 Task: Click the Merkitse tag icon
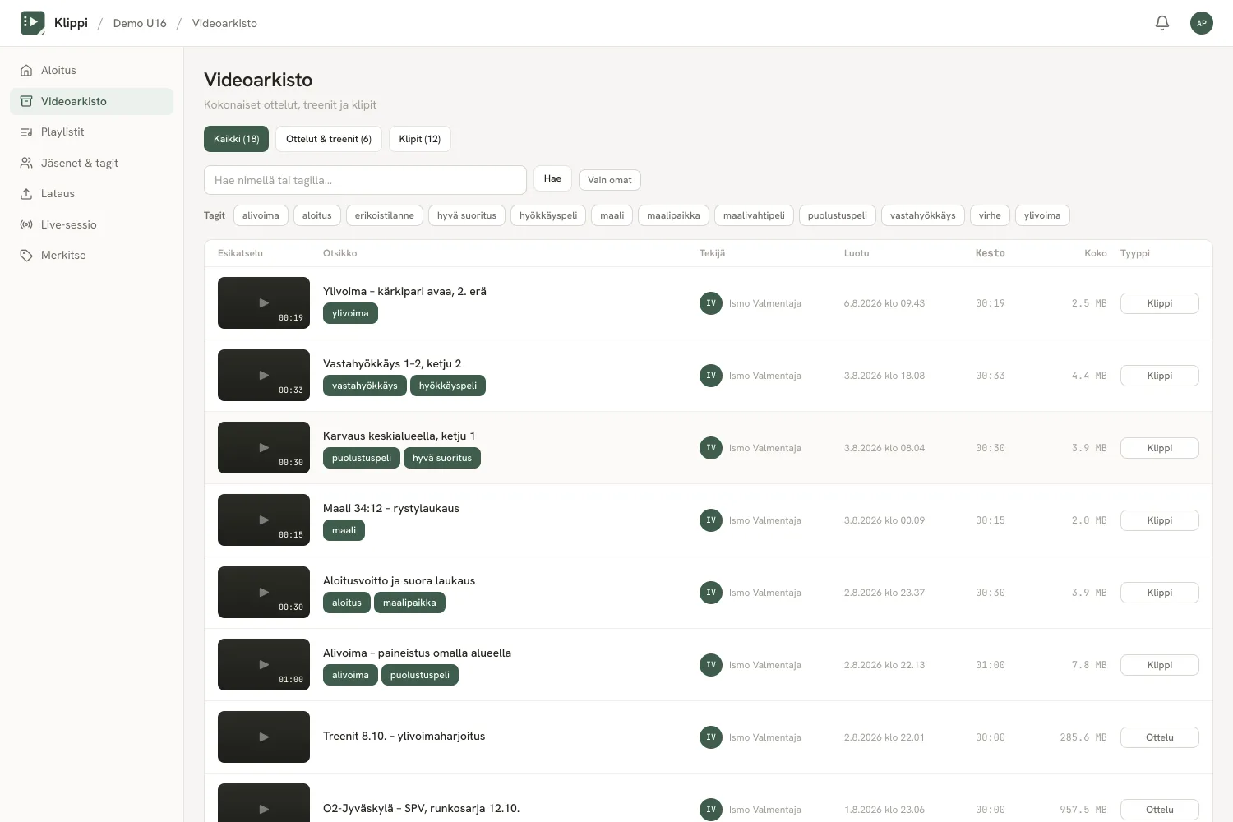pyautogui.click(x=26, y=256)
